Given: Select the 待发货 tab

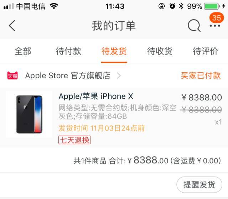Looking at the screenshot, I should point(114,51).
